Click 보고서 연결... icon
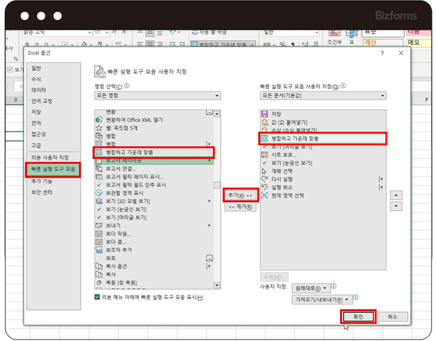Viewport: 436px width, 341px height. click(99, 169)
